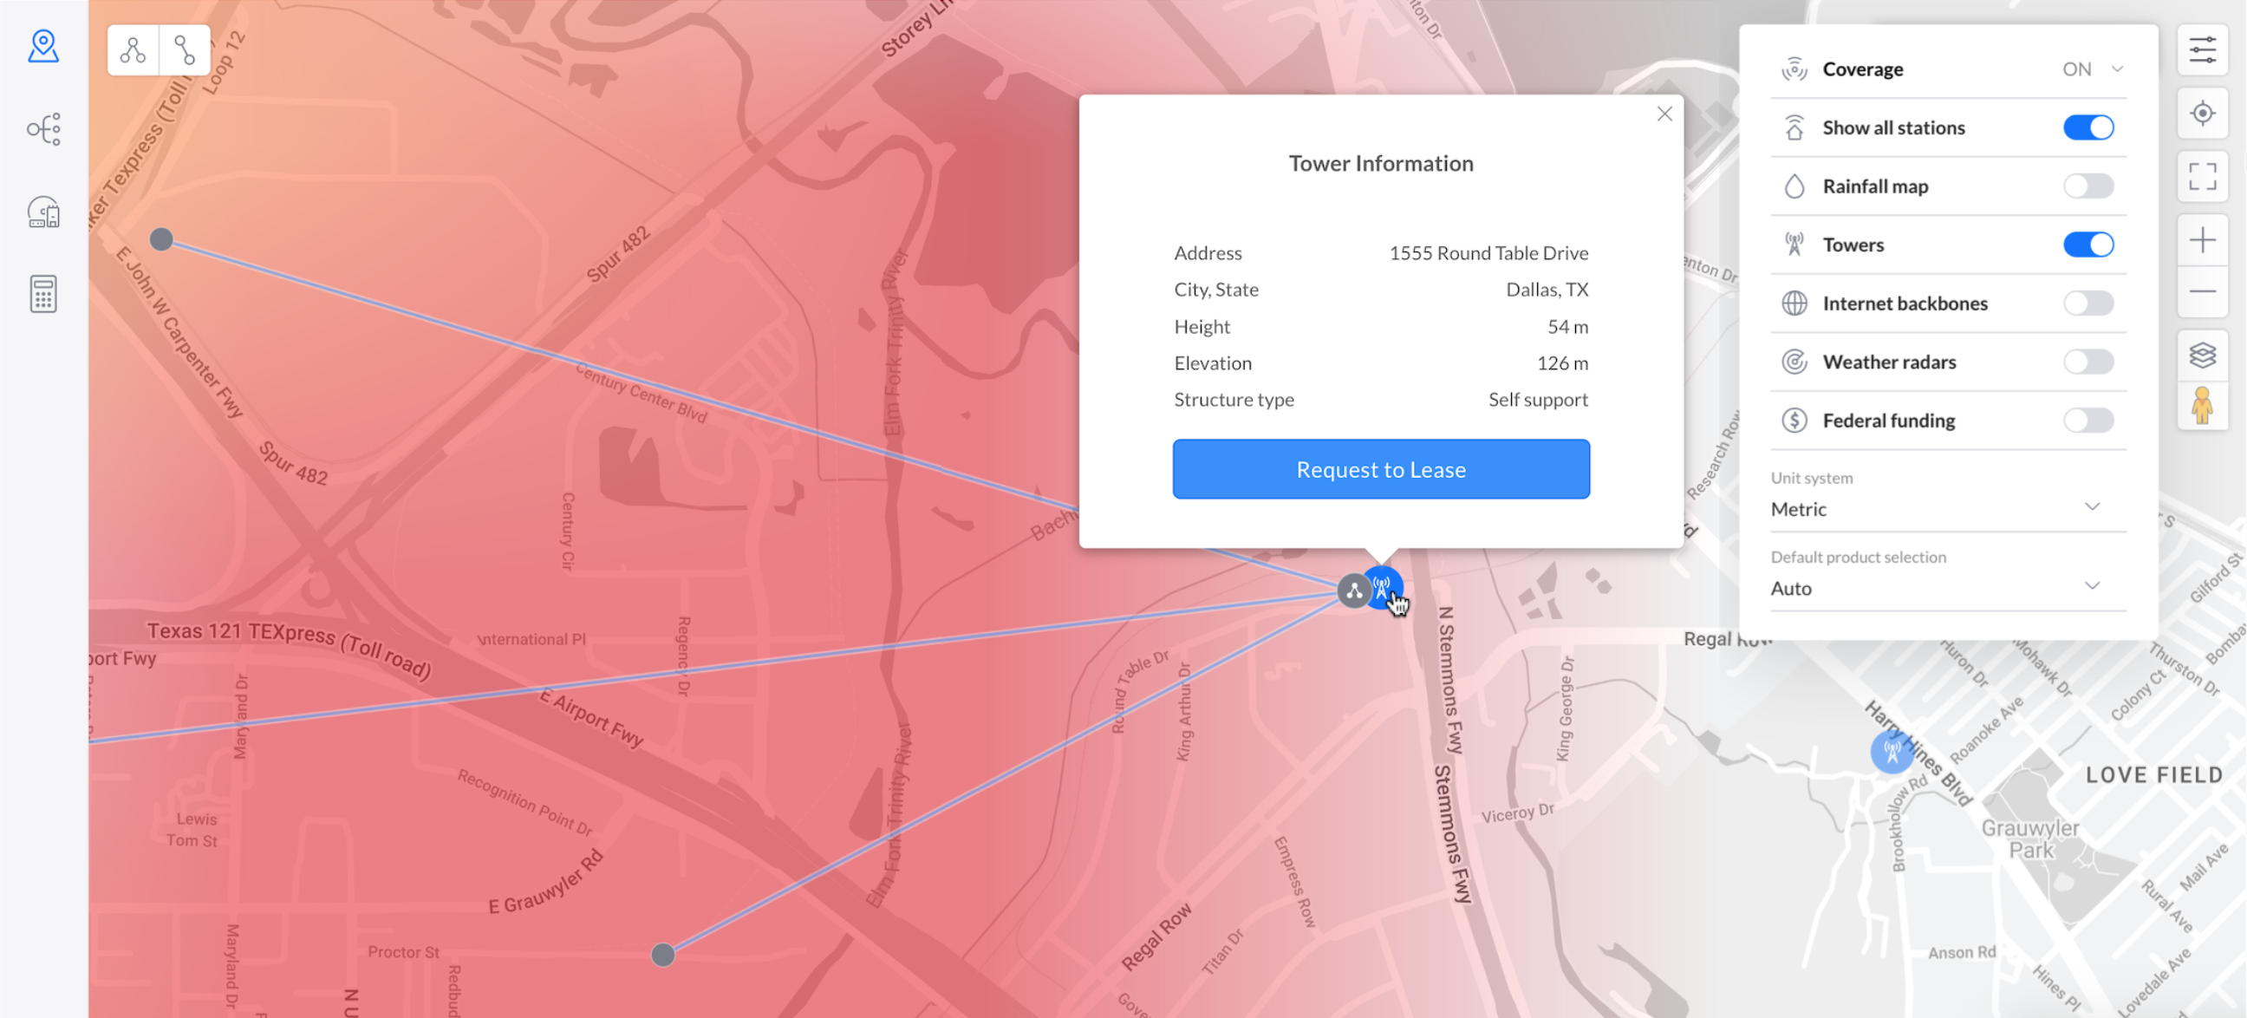The image size is (2247, 1018).
Task: Click the Request to Lease button
Action: pyautogui.click(x=1381, y=469)
